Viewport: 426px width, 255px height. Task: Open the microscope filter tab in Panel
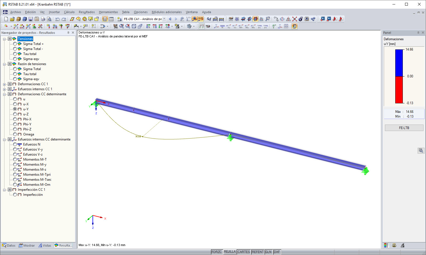point(403,245)
